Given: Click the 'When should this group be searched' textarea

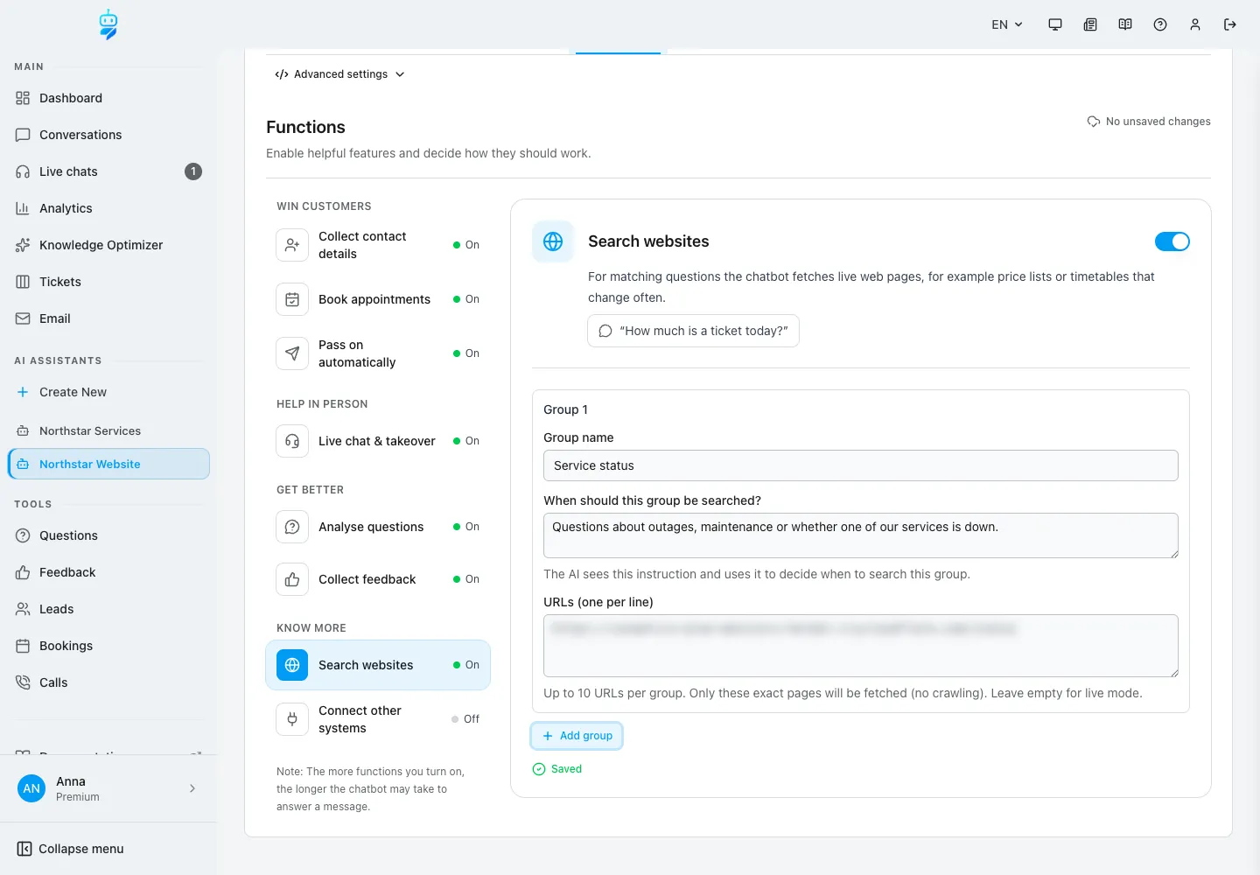Looking at the screenshot, I should pyautogui.click(x=861, y=535).
